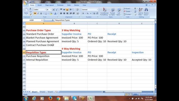
Task: Apply comma style
Action: click(x=91, y=13)
